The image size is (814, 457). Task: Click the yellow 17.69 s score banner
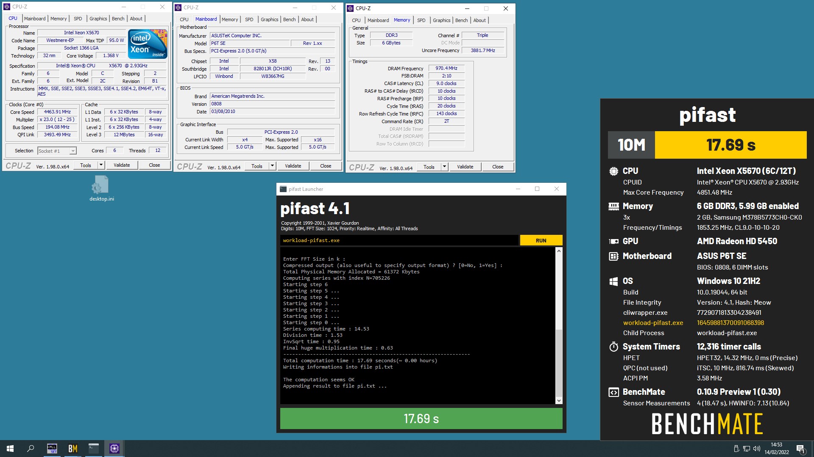point(730,145)
